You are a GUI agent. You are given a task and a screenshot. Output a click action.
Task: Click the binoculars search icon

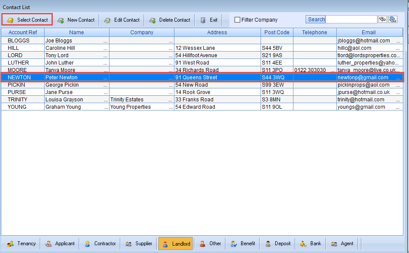[x=383, y=19]
